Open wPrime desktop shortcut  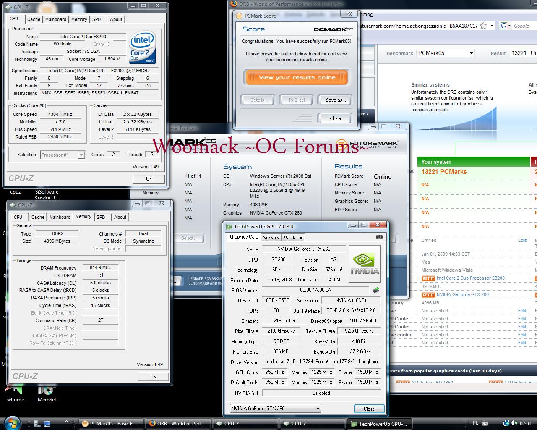(x=16, y=393)
